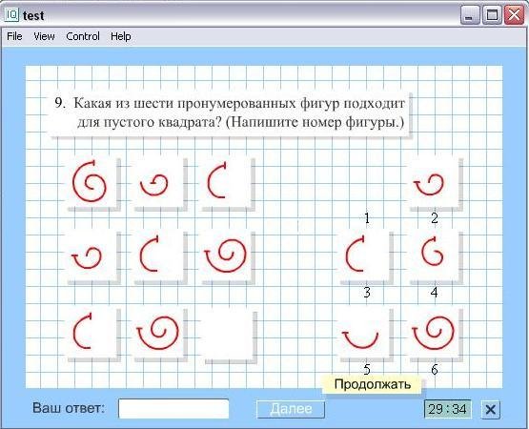This screenshot has height=429, width=529.
Task: Click the Далее button
Action: [291, 409]
